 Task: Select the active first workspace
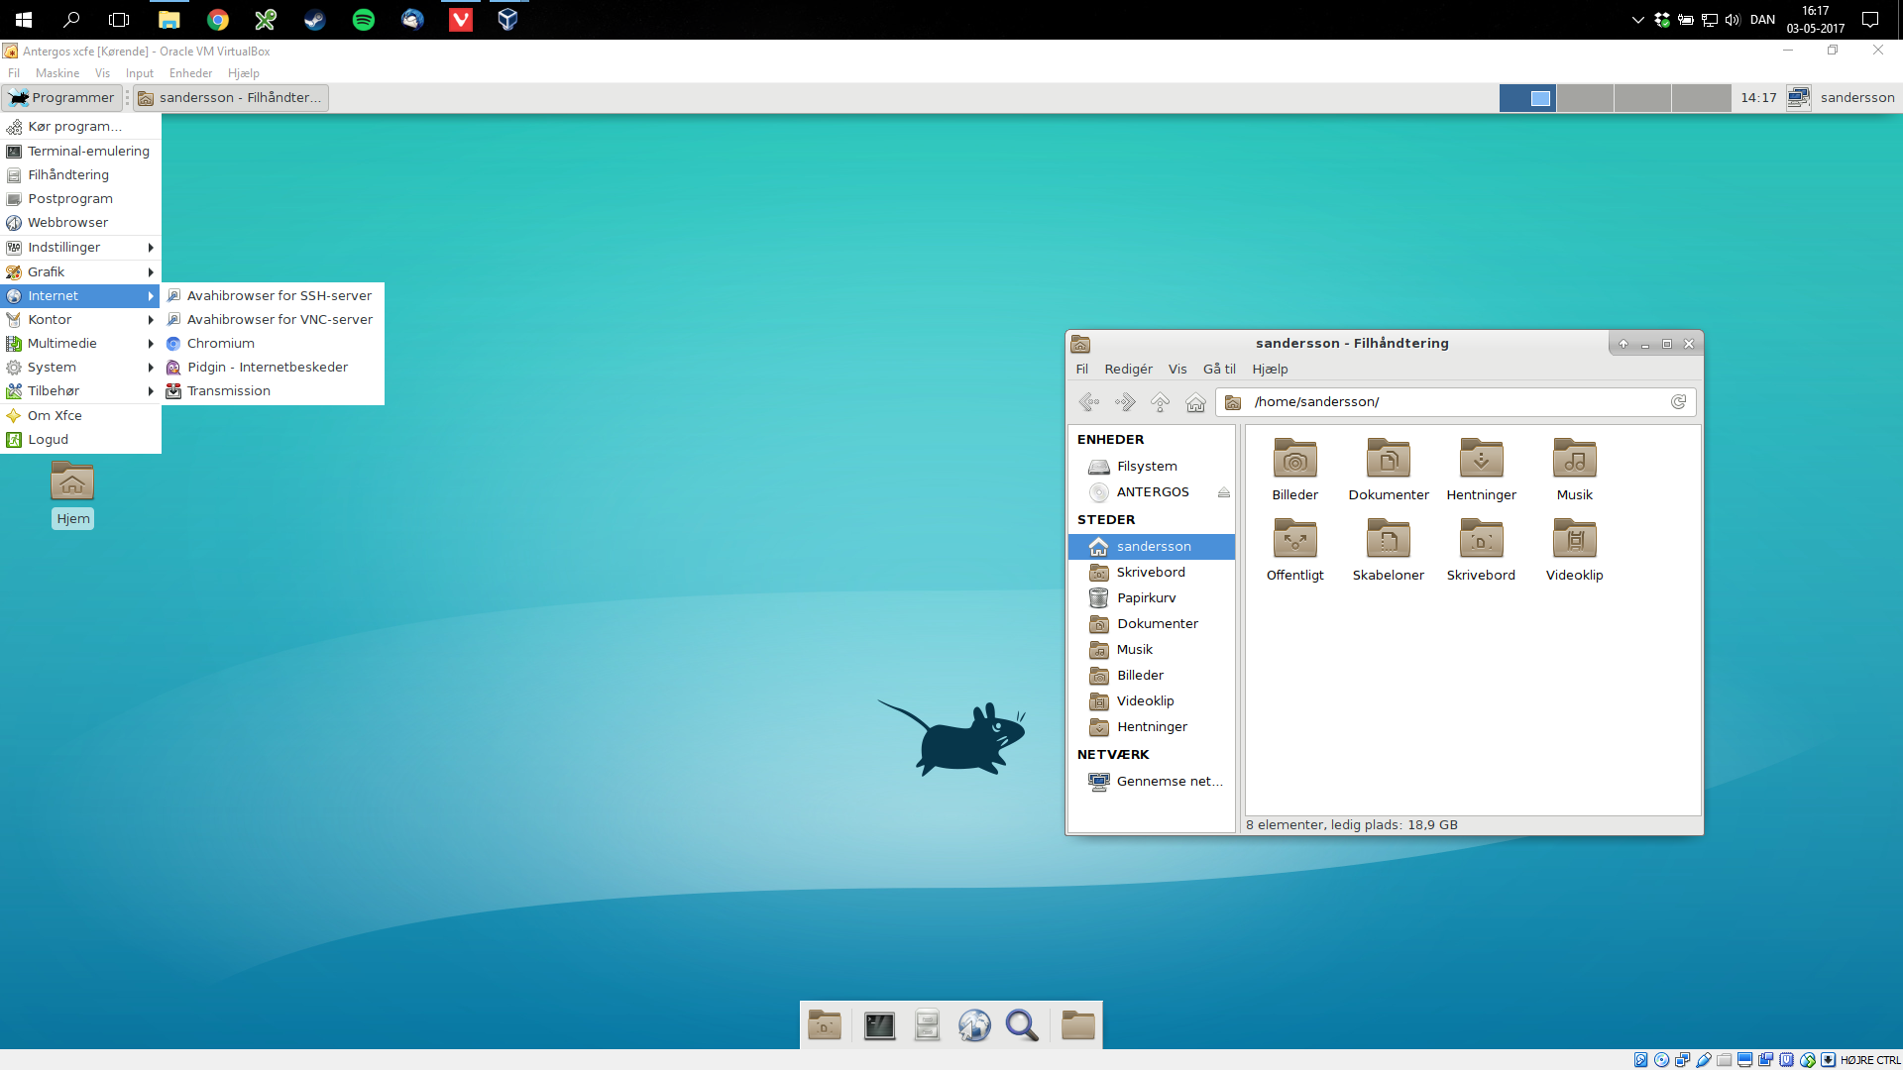tap(1527, 98)
